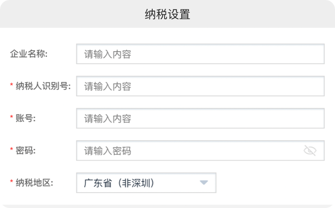Open the 纳税地区 dropdown
The image size is (335, 208).
click(146, 183)
